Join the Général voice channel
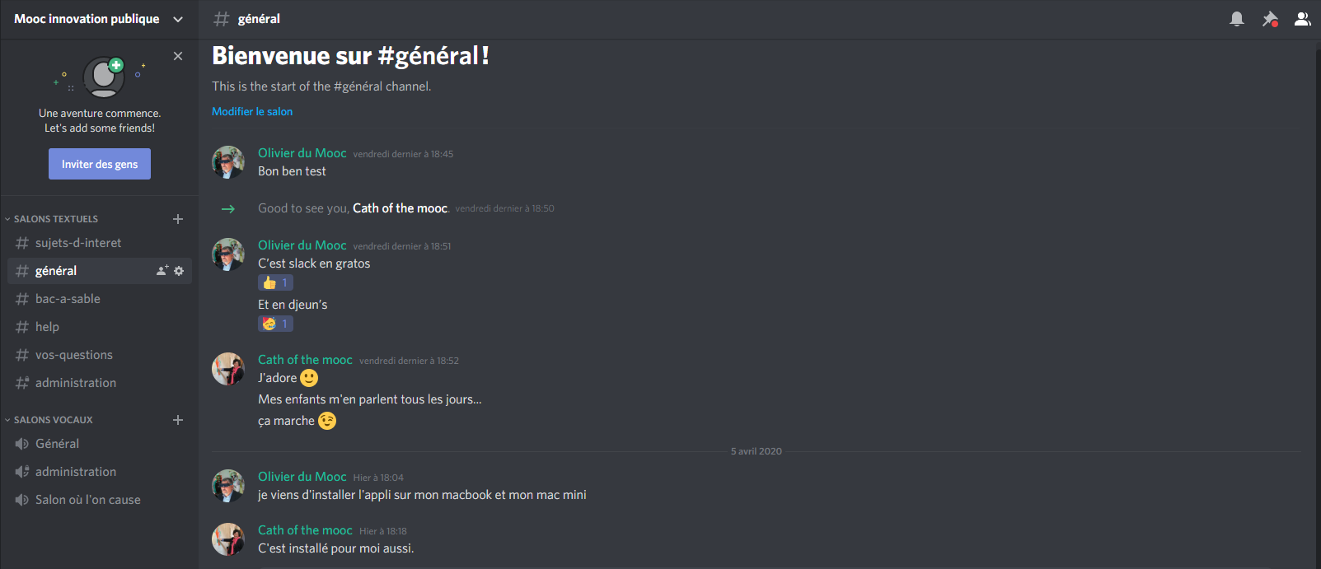The height and width of the screenshot is (569, 1321). pos(100,444)
